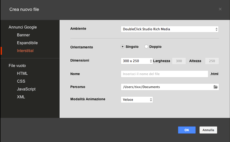Click the .html extension label

214,74
